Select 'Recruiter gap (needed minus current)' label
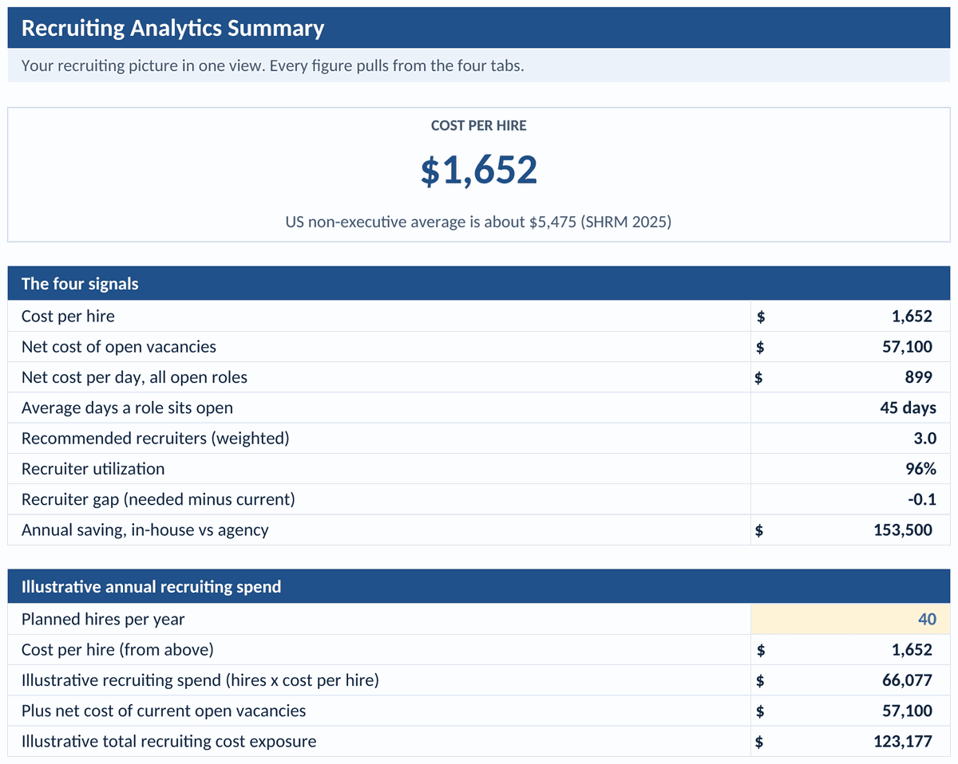This screenshot has height=764, width=958. click(158, 499)
